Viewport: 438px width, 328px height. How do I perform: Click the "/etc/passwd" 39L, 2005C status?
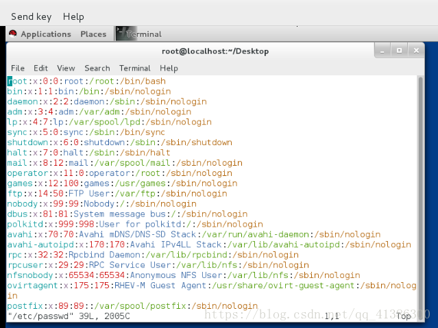[69, 316]
